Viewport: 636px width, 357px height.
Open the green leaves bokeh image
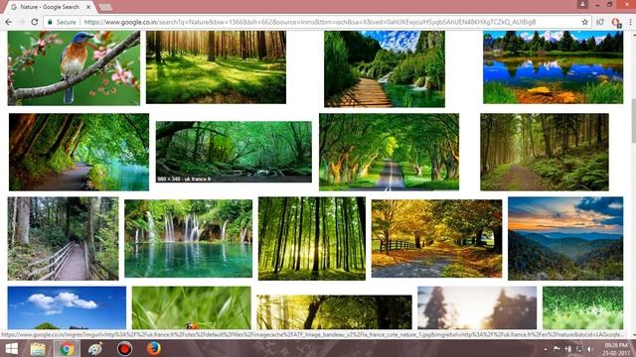click(x=583, y=307)
